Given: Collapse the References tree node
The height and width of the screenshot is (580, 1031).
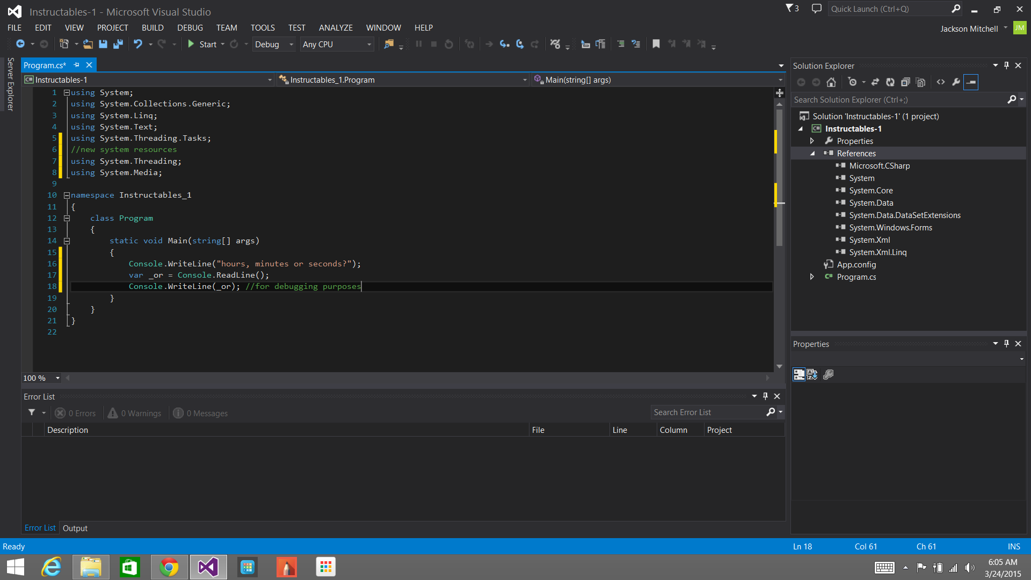Looking at the screenshot, I should [812, 154].
